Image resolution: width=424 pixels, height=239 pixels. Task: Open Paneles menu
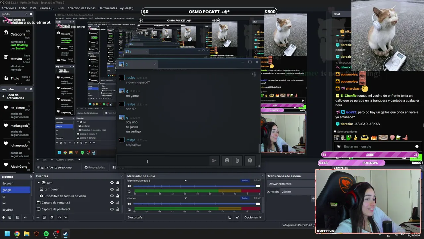point(47,8)
